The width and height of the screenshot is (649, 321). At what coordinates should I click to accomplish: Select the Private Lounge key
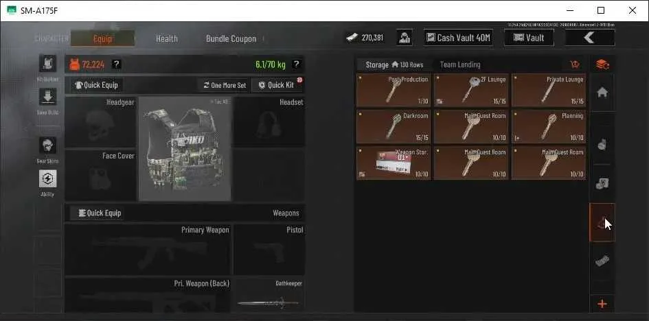click(x=549, y=90)
